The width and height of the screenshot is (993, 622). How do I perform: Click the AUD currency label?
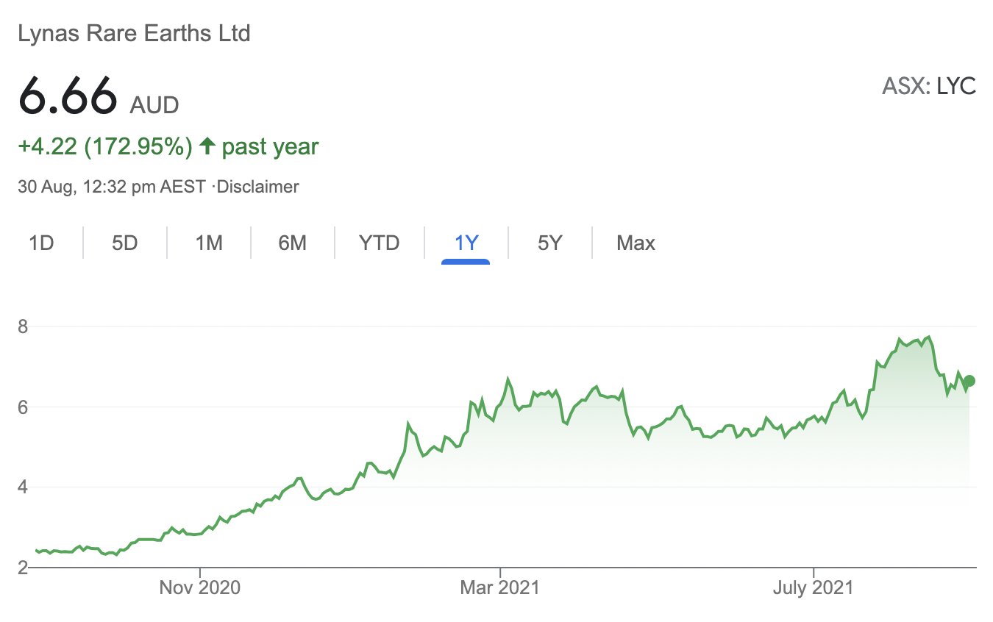click(154, 105)
